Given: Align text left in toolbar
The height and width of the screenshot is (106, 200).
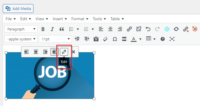Looking at the screenshot, I should [101, 29].
